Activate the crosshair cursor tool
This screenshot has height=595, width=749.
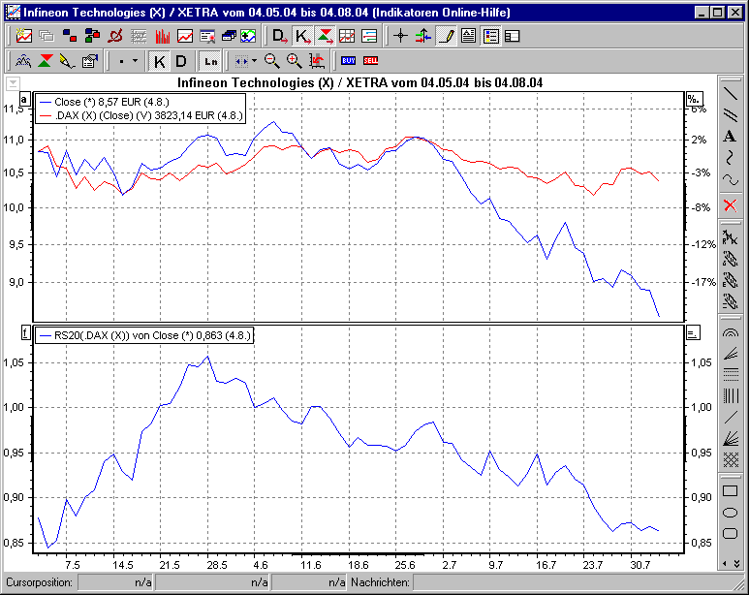(x=400, y=36)
